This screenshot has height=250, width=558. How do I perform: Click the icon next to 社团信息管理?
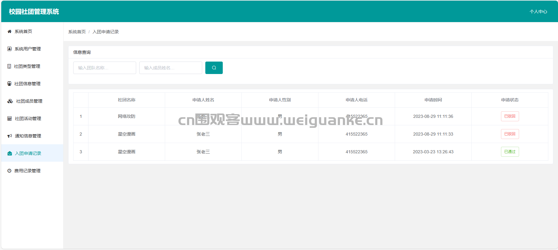click(9, 84)
